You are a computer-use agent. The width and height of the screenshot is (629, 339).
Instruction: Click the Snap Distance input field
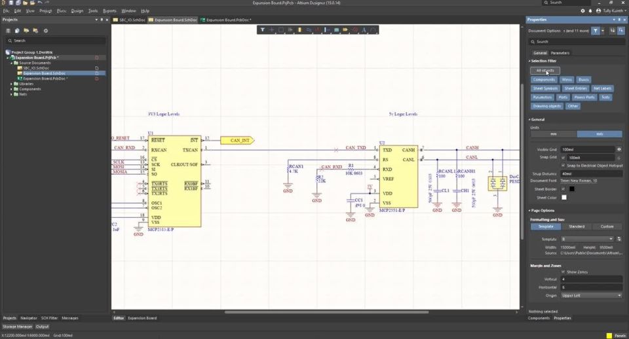591,173
